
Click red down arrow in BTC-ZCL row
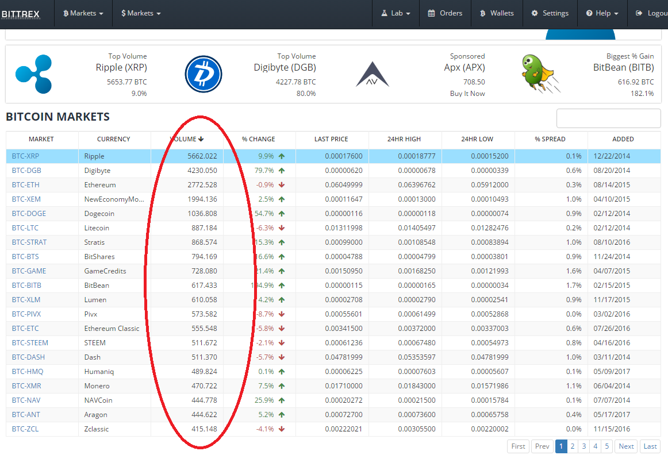[282, 429]
